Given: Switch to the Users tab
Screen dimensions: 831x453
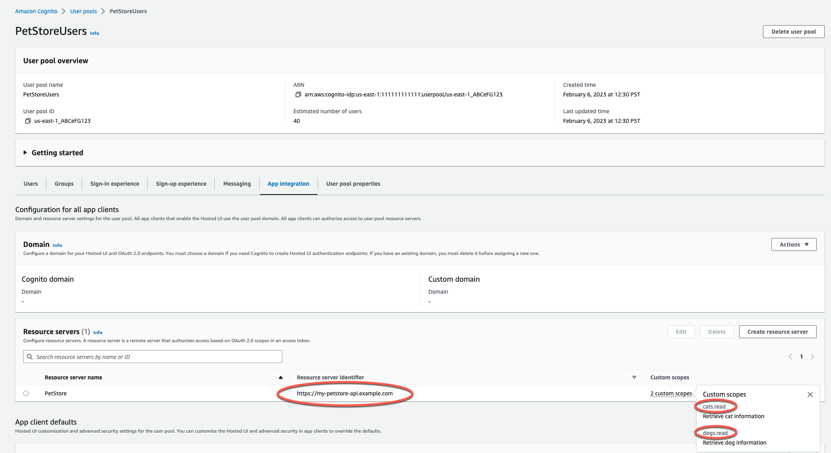Looking at the screenshot, I should point(30,184).
